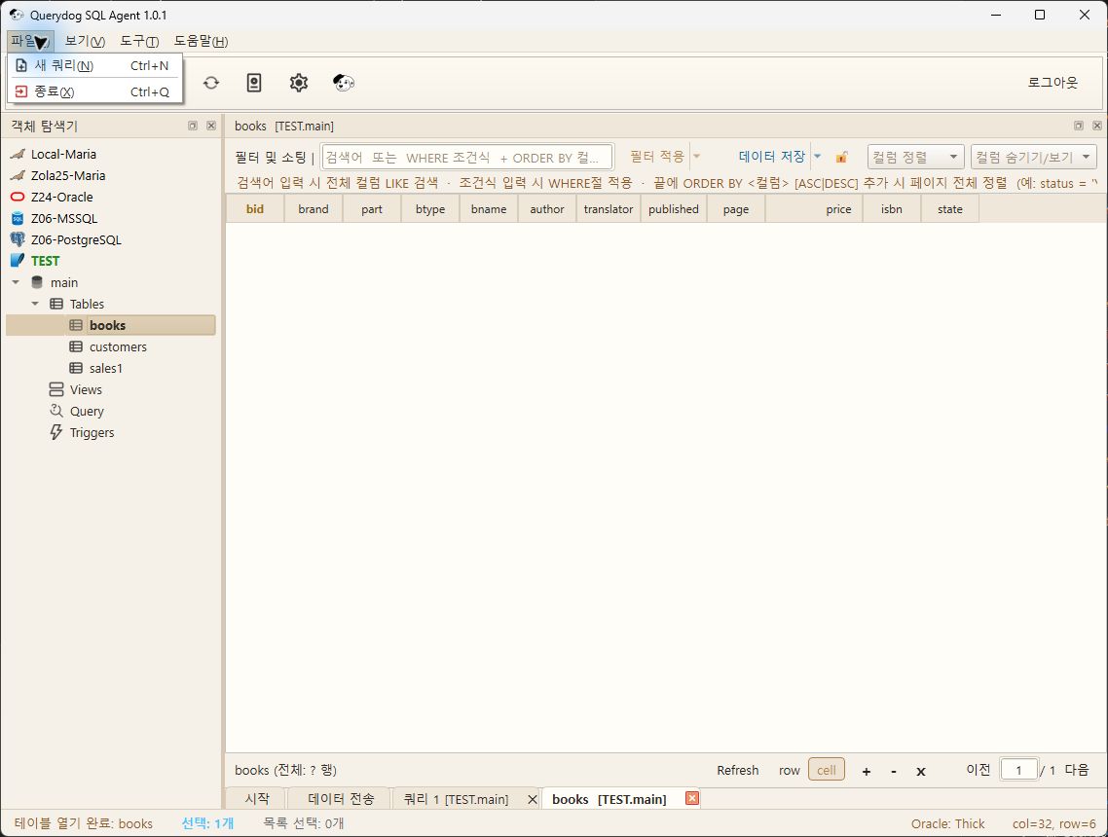Select the sales1 table
Image resolution: width=1108 pixels, height=837 pixels.
(106, 368)
